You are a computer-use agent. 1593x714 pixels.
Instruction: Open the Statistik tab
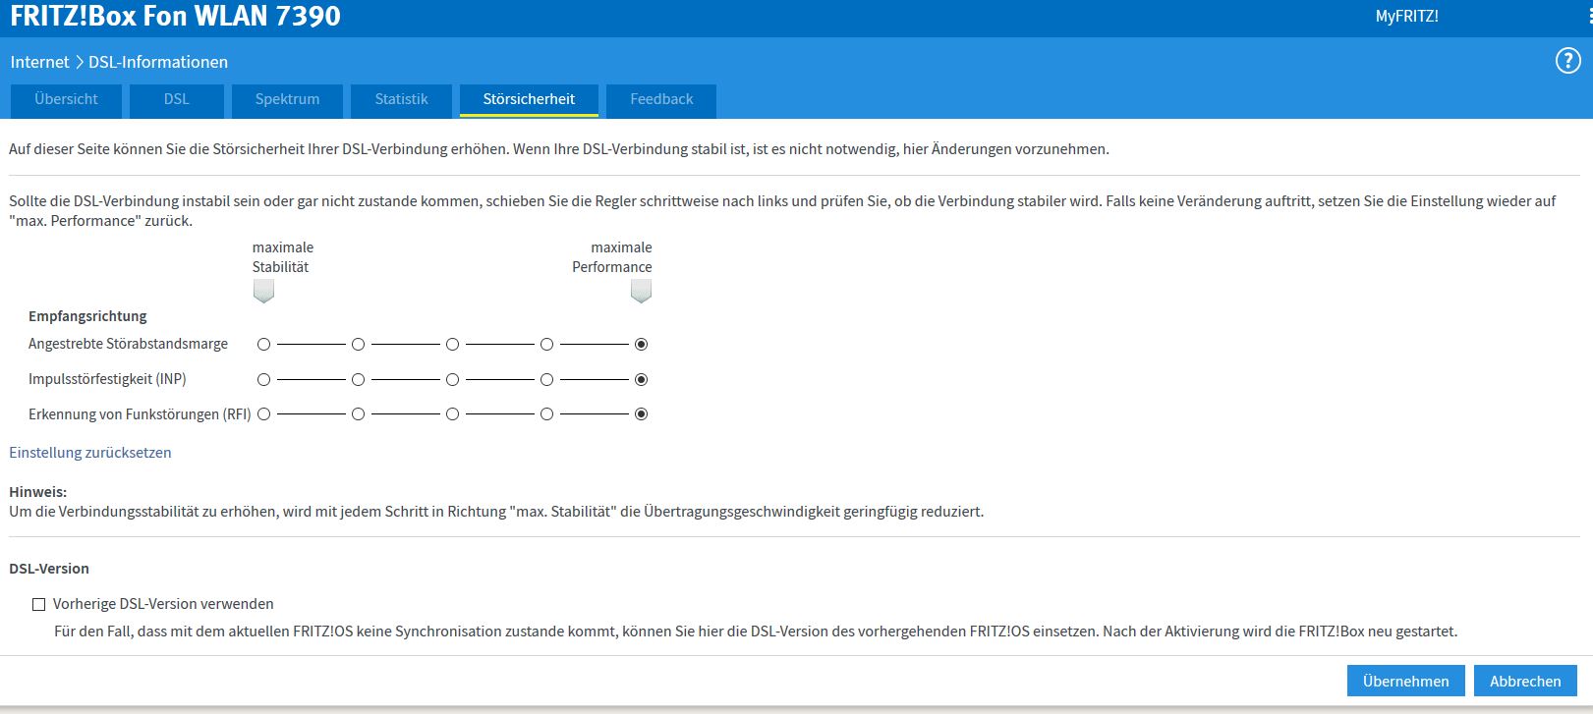tap(401, 100)
